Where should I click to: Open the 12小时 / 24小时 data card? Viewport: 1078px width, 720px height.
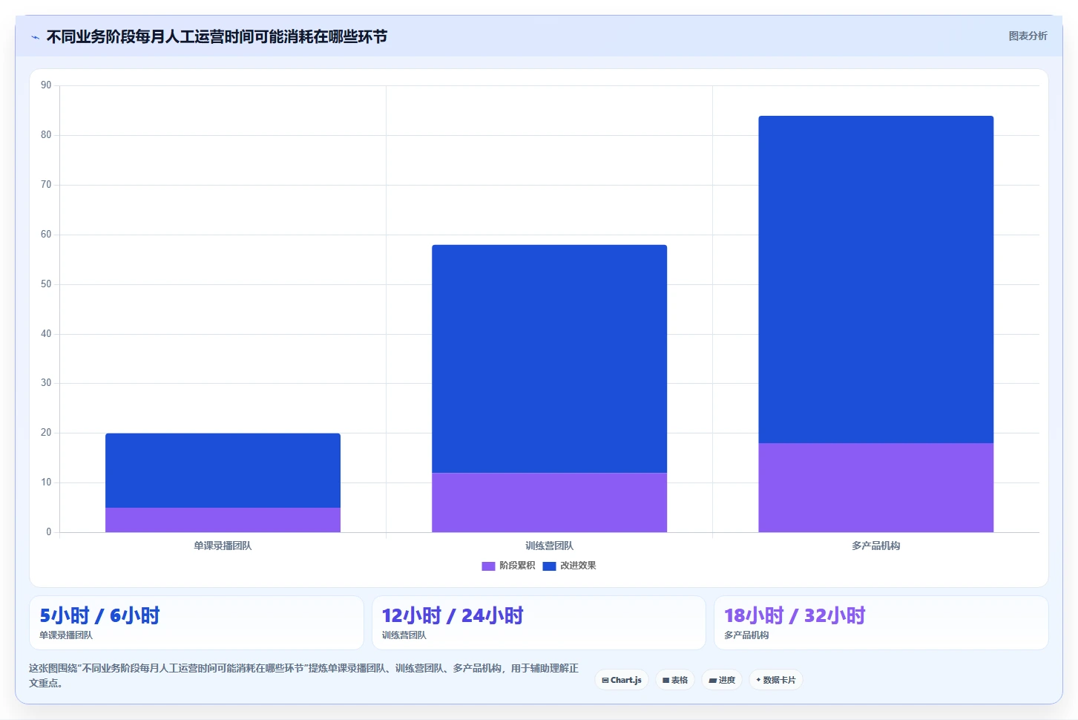(x=539, y=623)
